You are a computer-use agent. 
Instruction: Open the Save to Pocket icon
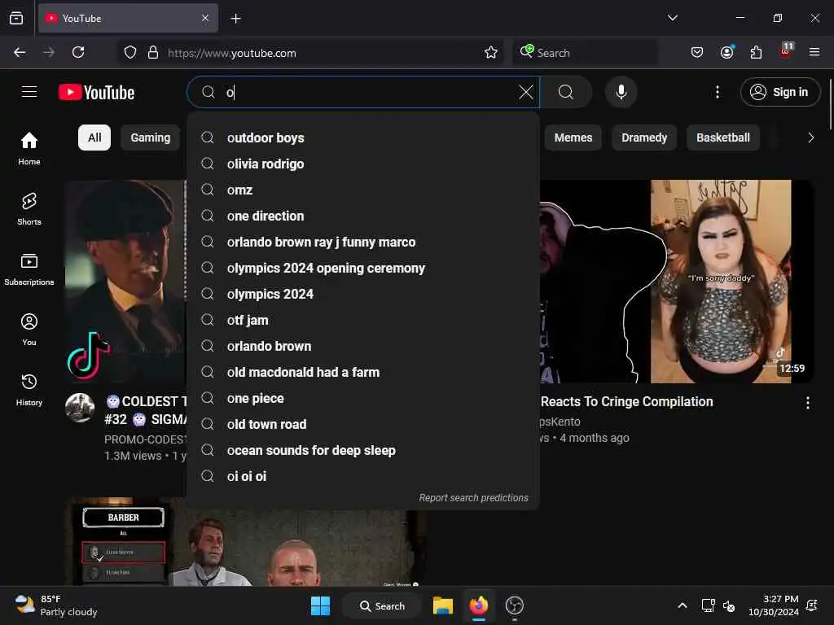pyautogui.click(x=697, y=52)
